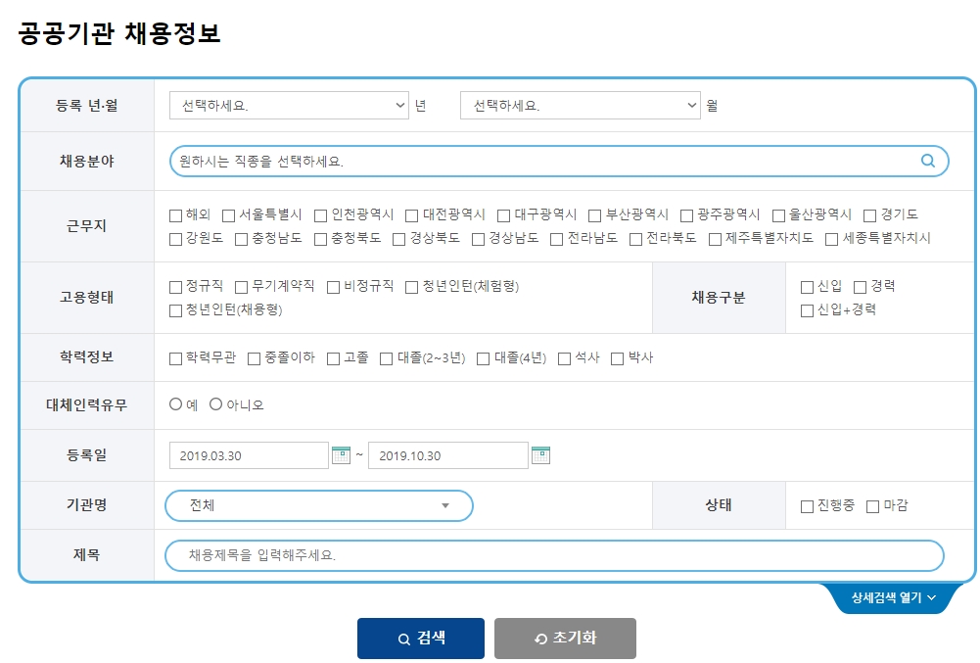Check the 제주특별자치도 checkbox
Viewport: 980px width, 663px height.
715,240
